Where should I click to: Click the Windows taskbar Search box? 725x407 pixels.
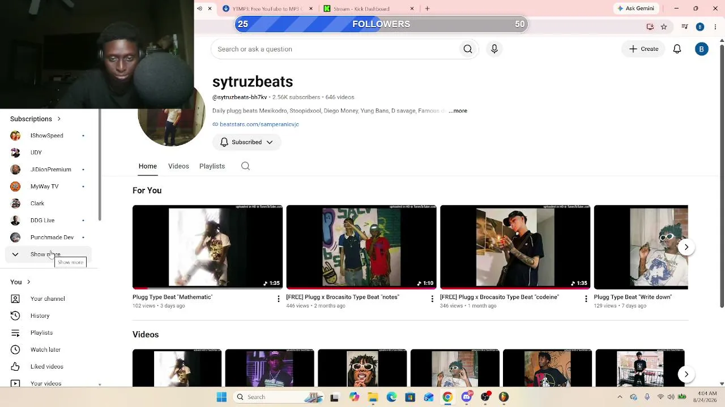point(278,397)
